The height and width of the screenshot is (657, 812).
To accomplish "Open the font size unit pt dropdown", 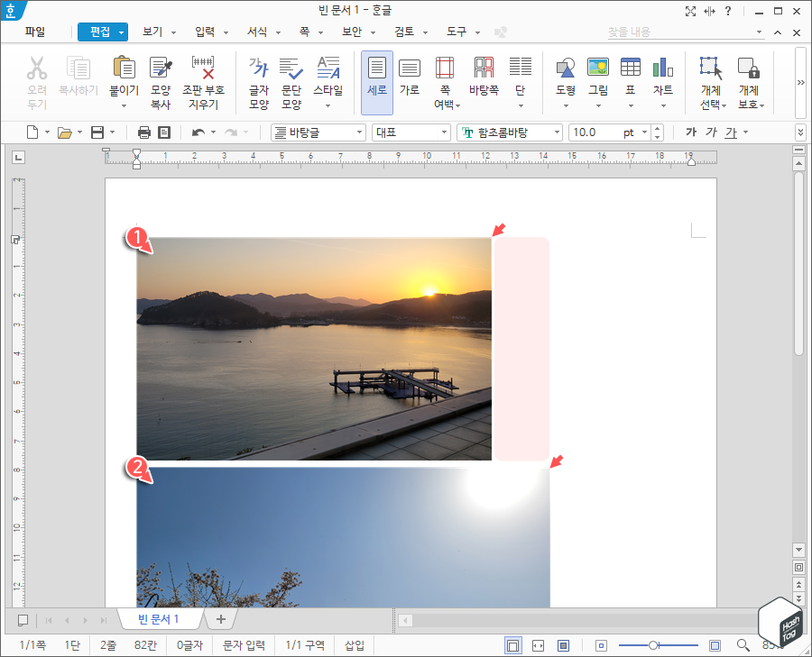I will pyautogui.click(x=645, y=132).
